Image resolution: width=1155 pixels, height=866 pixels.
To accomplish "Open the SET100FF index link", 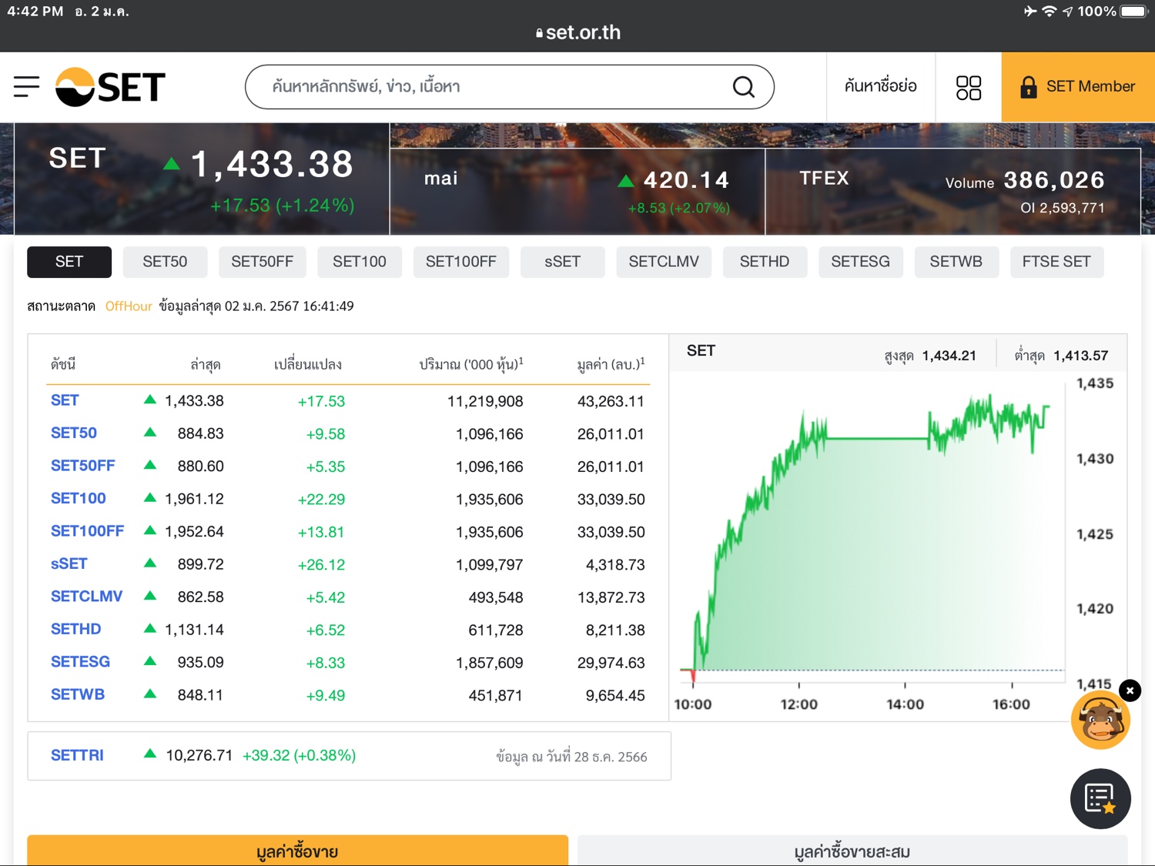I will point(88,531).
